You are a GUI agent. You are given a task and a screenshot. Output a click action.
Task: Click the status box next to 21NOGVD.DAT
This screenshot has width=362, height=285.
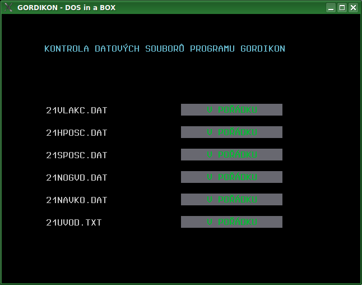coord(231,177)
